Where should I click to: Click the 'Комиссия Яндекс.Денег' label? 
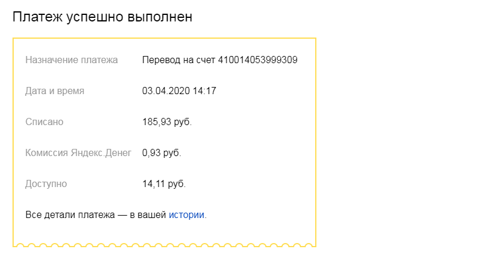pyautogui.click(x=78, y=153)
